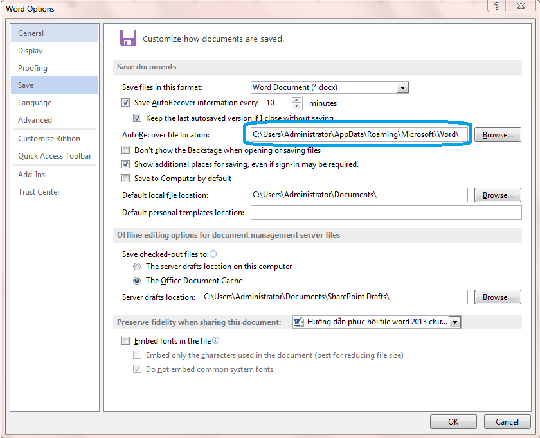Open Trust Center category
Image resolution: width=540 pixels, height=438 pixels.
point(39,192)
